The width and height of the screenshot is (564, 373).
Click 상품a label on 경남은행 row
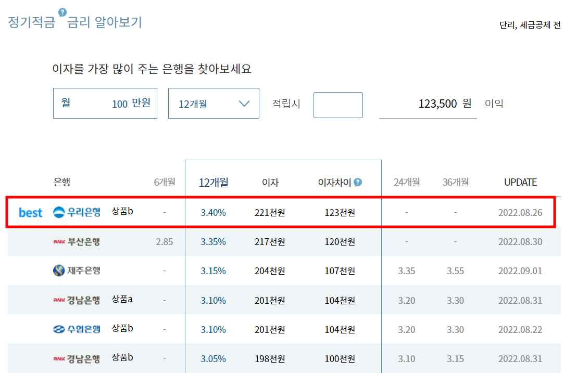pyautogui.click(x=122, y=299)
